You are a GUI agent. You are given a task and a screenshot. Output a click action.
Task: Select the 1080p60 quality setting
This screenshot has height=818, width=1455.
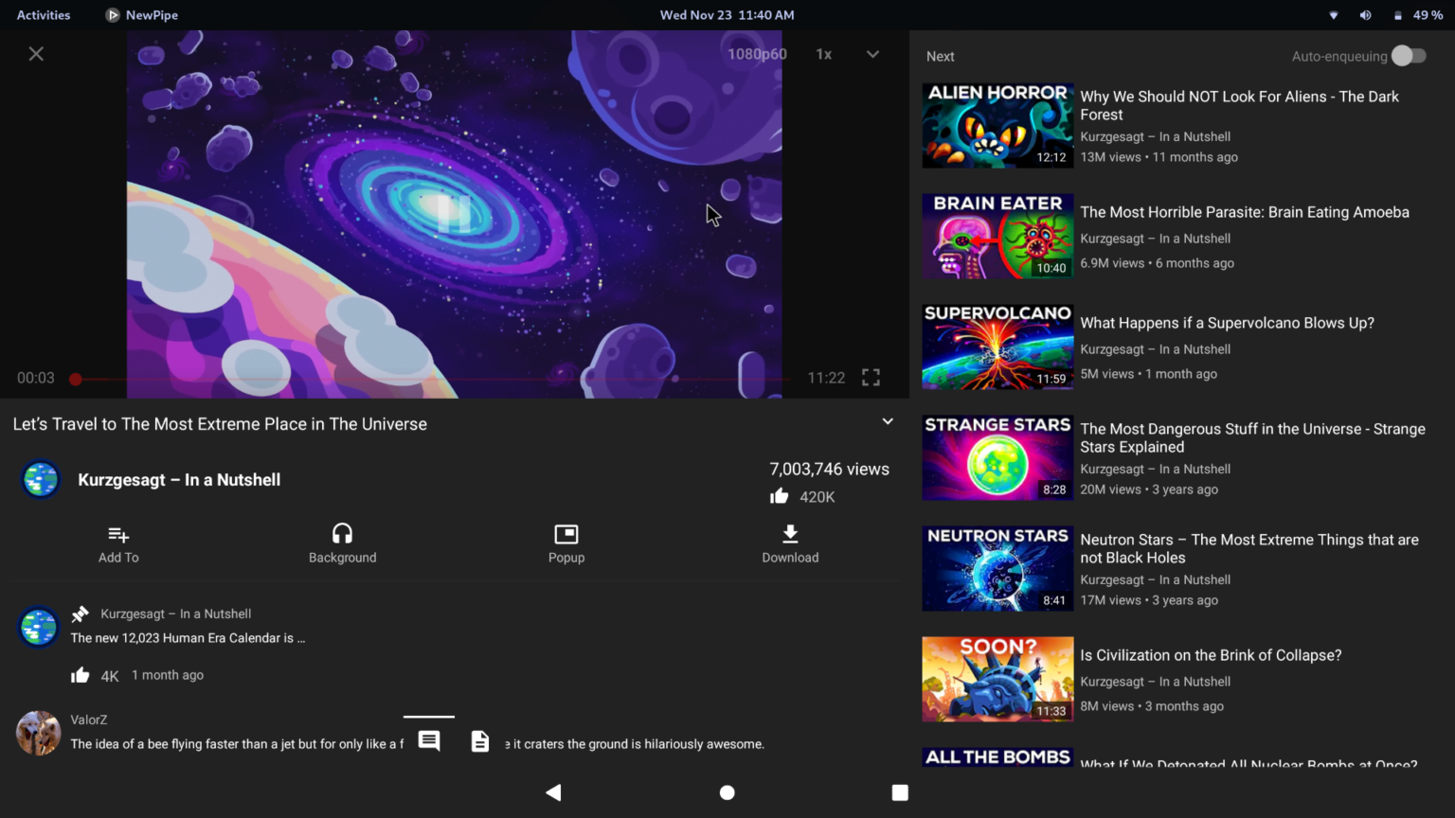[x=756, y=54]
